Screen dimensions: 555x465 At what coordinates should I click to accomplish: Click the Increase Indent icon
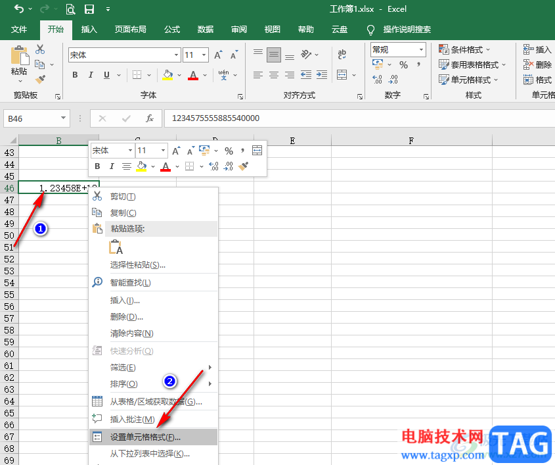[x=322, y=75]
